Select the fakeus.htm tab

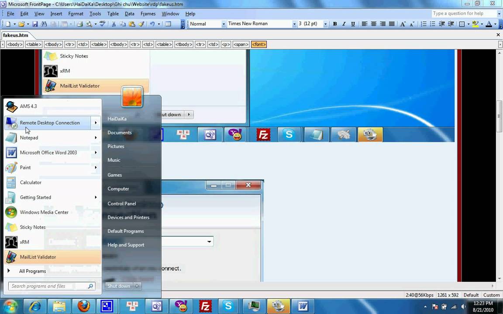(x=16, y=35)
